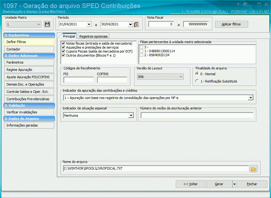The width and height of the screenshot is (271, 198).
Task: Uncheck Notas fiscais entrada e saída checkbox
Action: [63, 43]
